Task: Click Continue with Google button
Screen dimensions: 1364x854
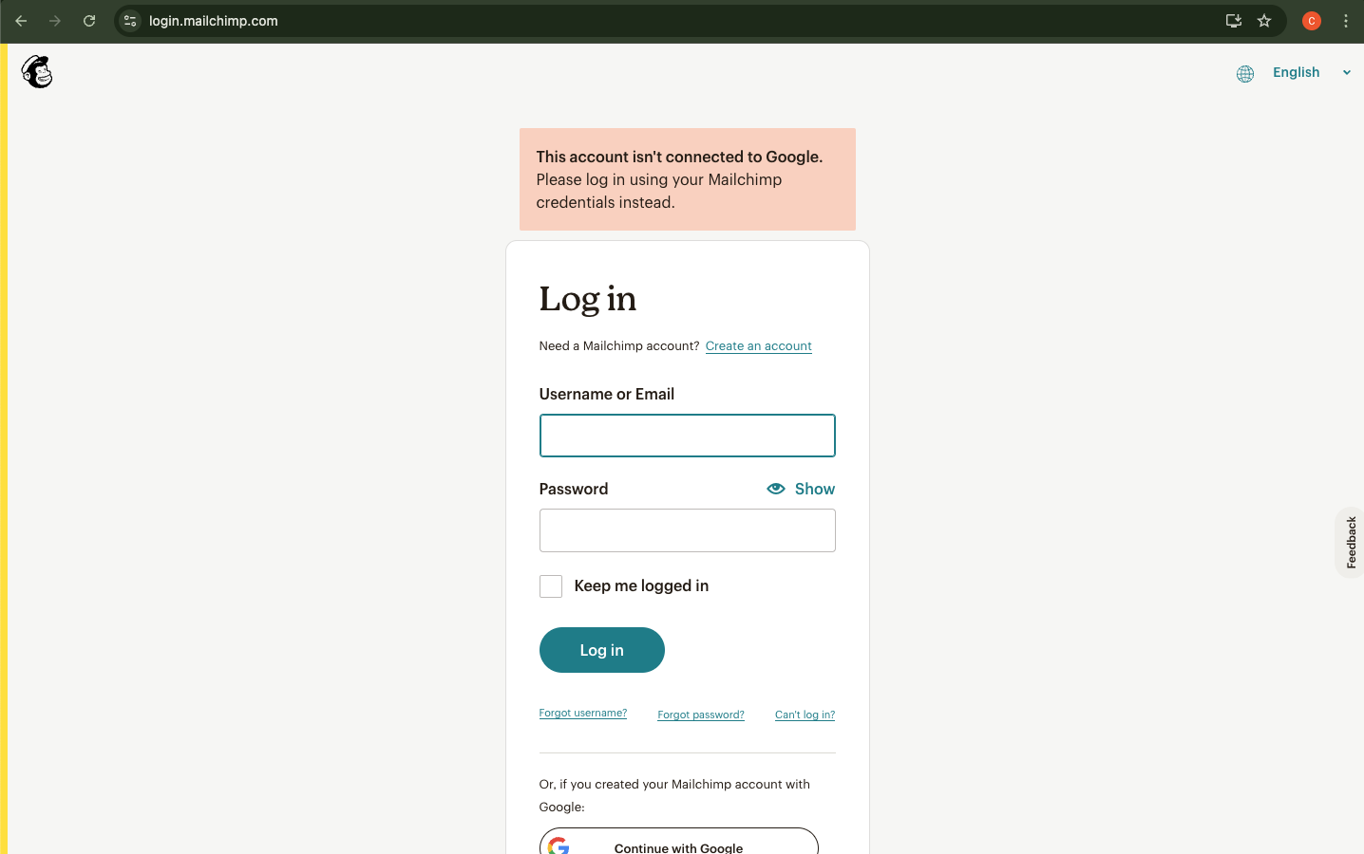Action: (x=679, y=842)
